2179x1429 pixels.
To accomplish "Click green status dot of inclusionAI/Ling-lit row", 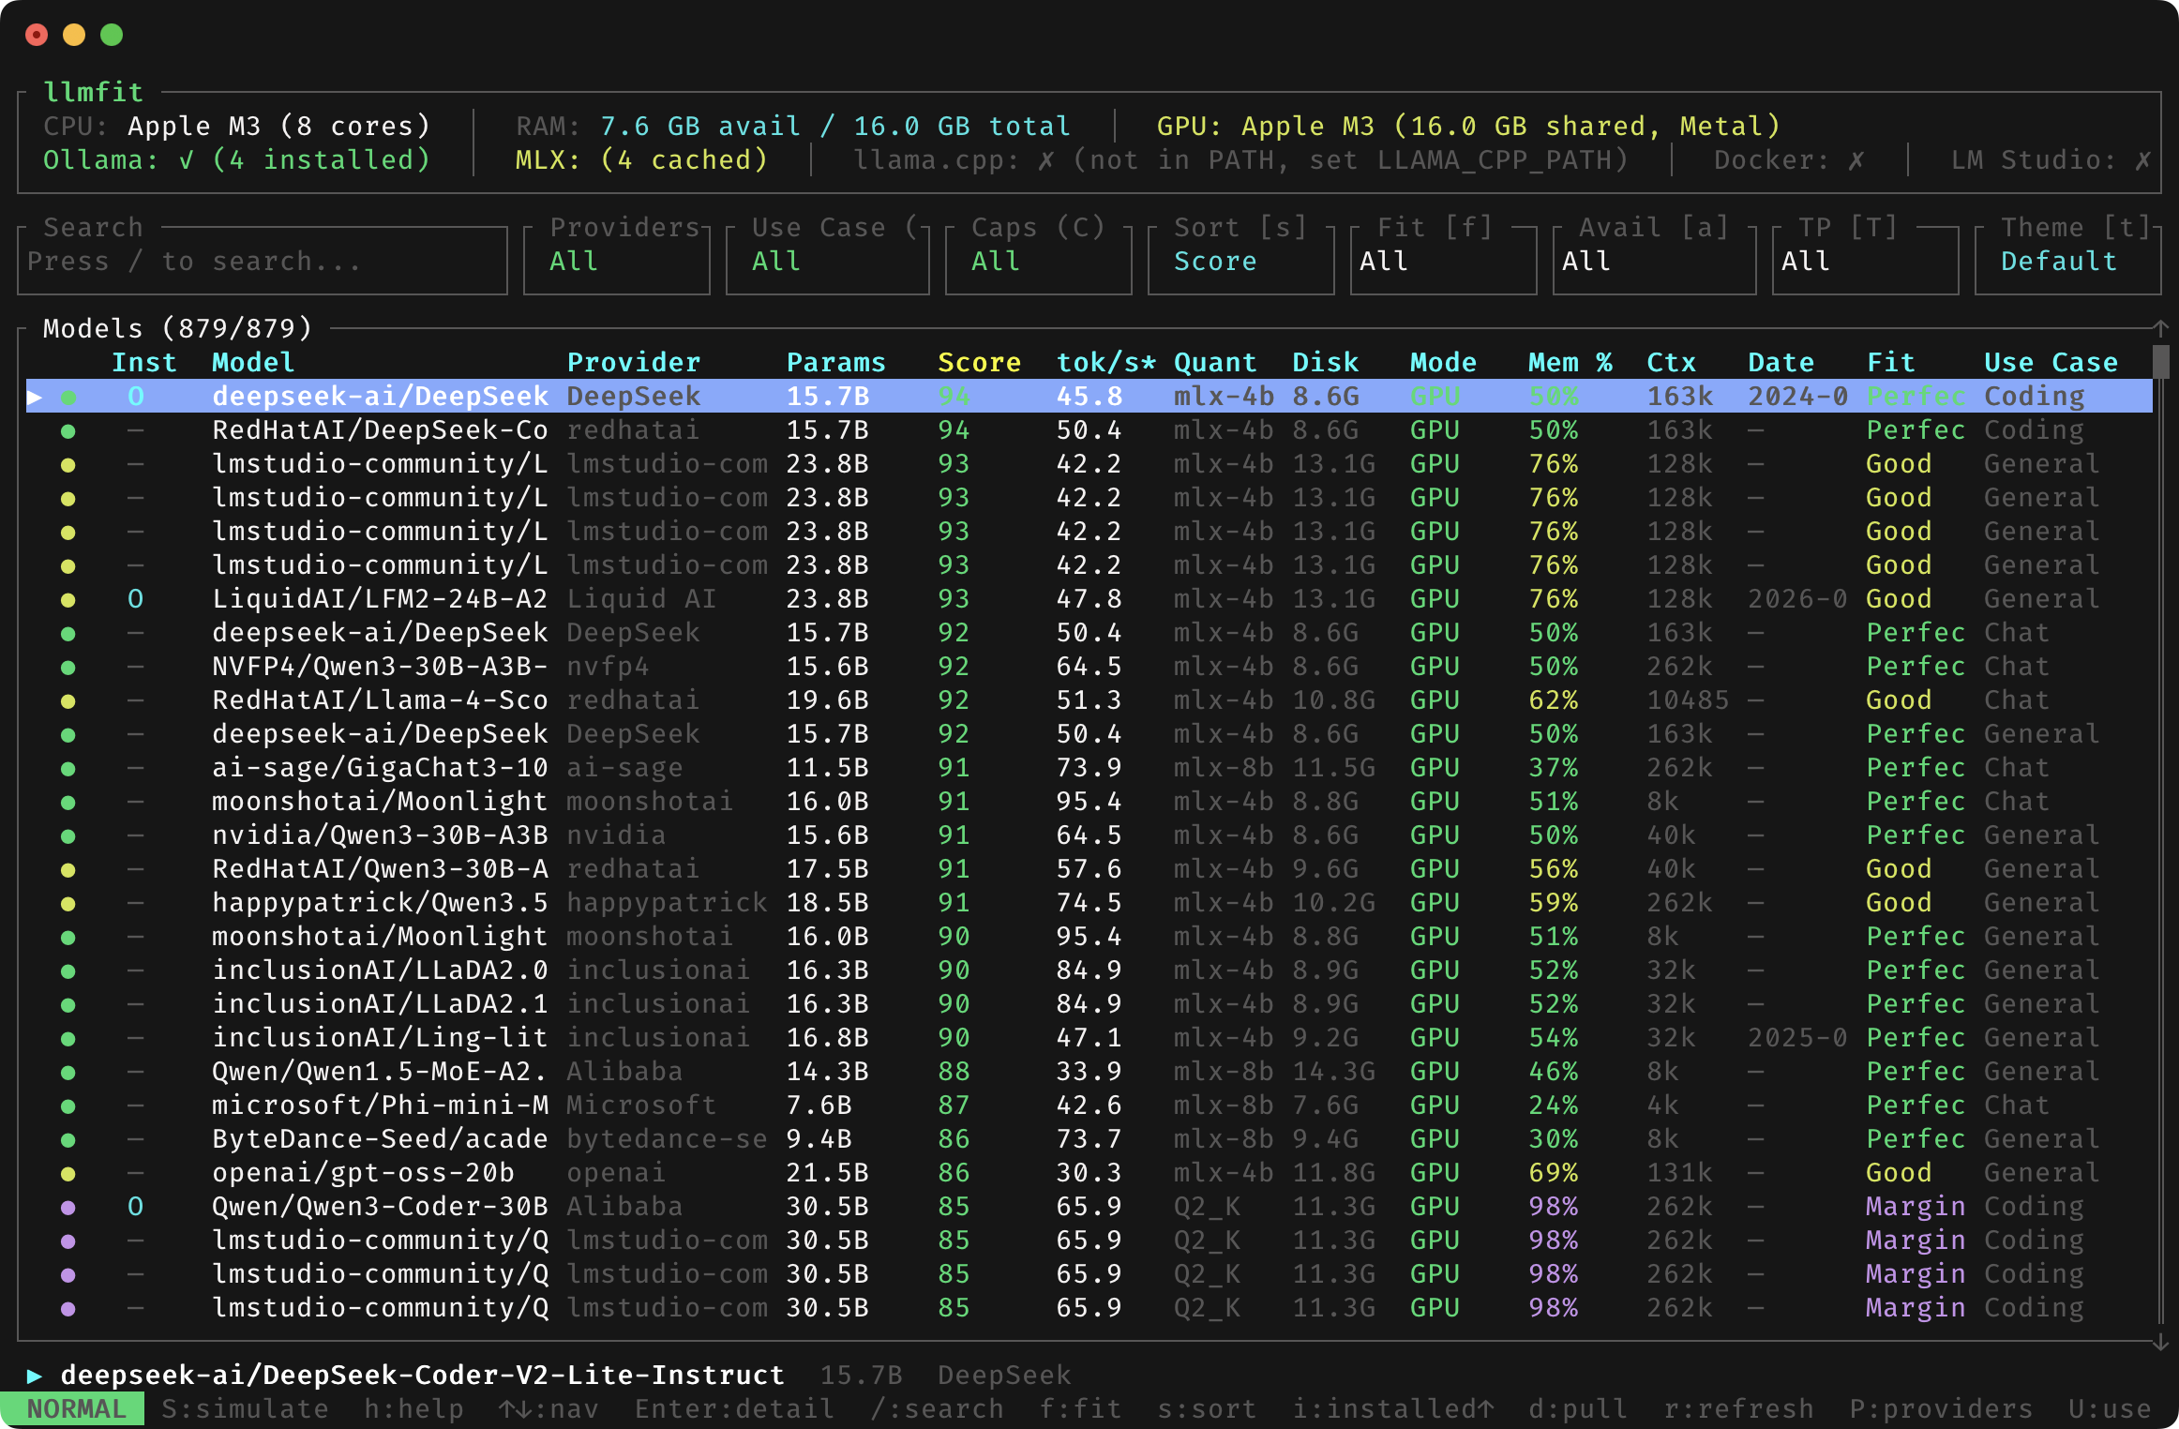I will click(68, 1039).
